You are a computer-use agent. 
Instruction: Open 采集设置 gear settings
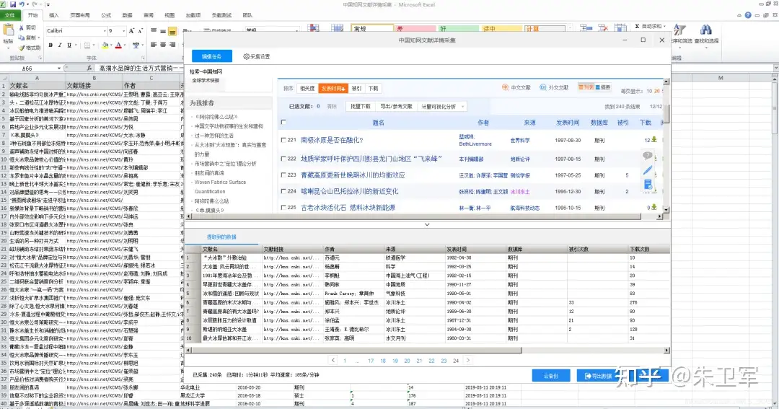pyautogui.click(x=256, y=57)
